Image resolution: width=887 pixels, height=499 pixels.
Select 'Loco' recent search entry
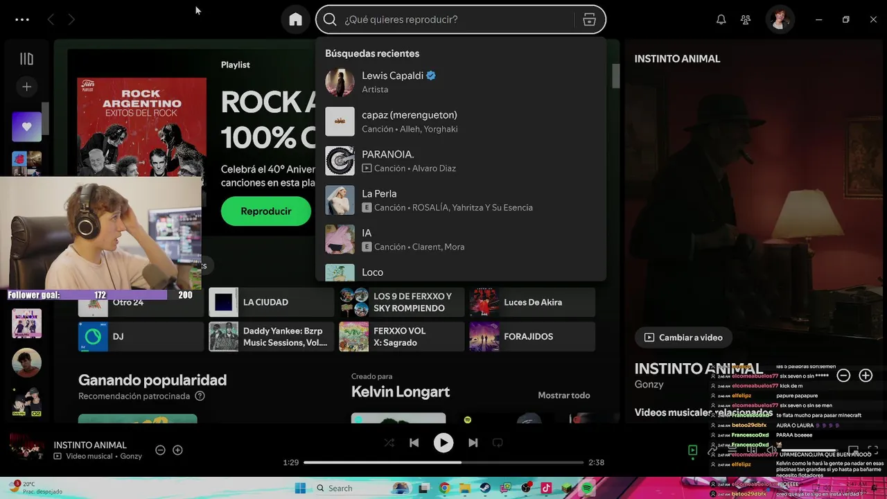point(461,272)
